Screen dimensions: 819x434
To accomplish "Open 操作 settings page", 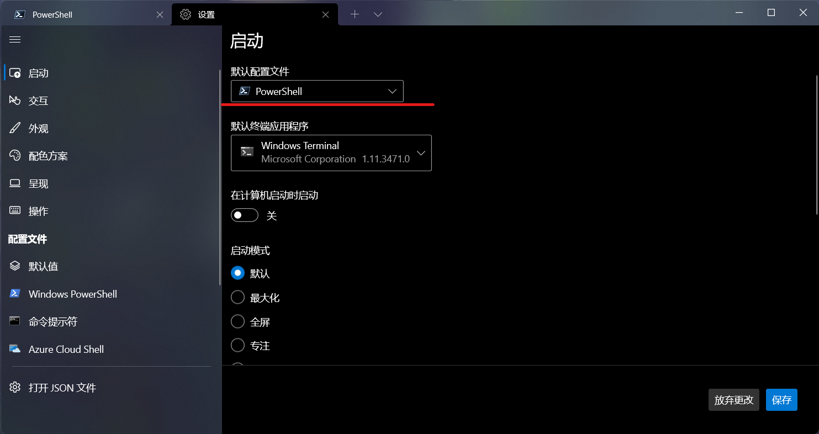I will click(109, 211).
